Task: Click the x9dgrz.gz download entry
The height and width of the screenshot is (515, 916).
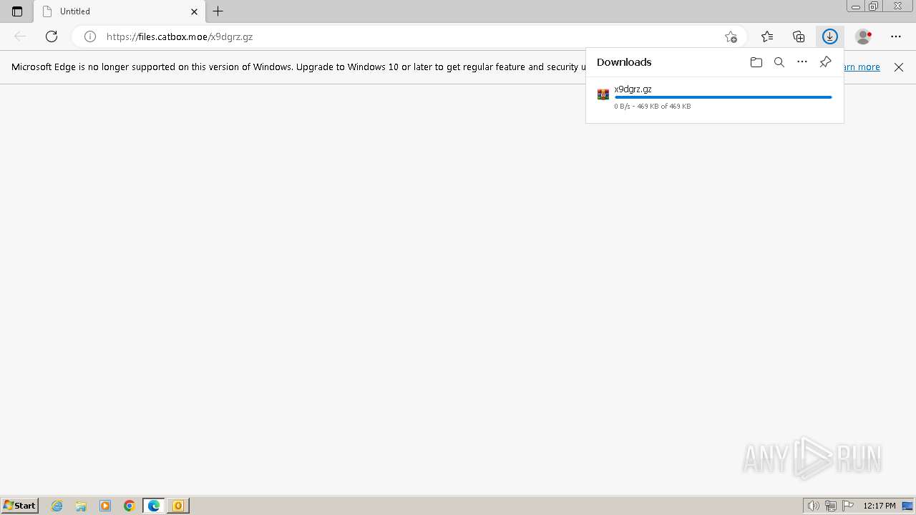Action: pyautogui.click(x=715, y=98)
